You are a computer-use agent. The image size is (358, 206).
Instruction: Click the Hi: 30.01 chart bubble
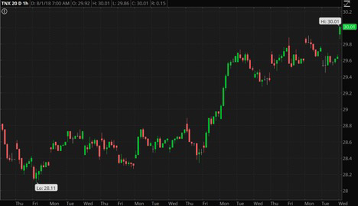pos(330,21)
